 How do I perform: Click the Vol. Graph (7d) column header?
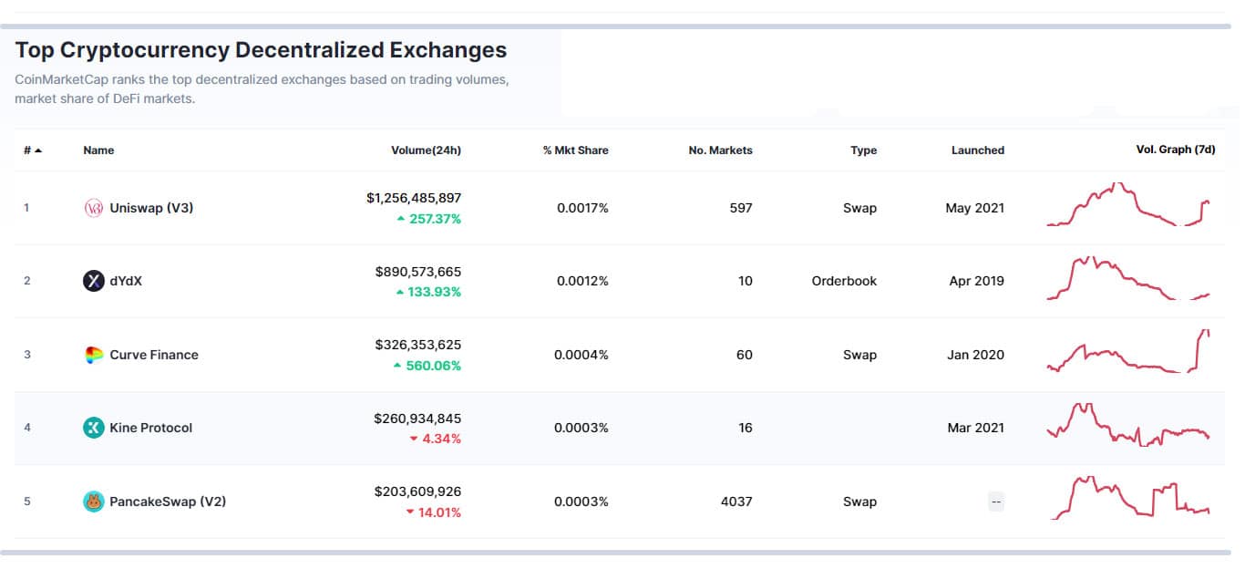(x=1175, y=150)
